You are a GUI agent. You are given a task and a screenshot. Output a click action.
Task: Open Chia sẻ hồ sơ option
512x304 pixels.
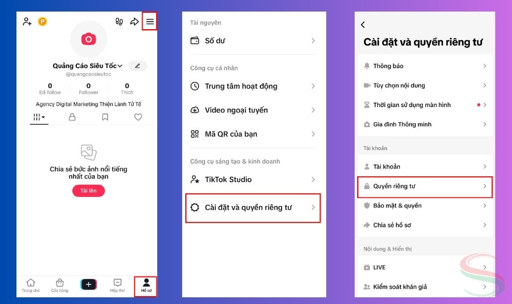(x=425, y=225)
